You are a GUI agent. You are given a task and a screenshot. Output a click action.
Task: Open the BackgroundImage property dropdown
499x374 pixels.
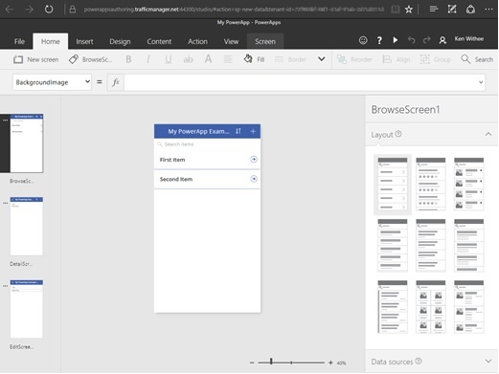[52, 82]
